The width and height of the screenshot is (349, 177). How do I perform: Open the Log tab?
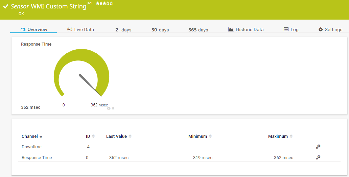tap(291, 30)
